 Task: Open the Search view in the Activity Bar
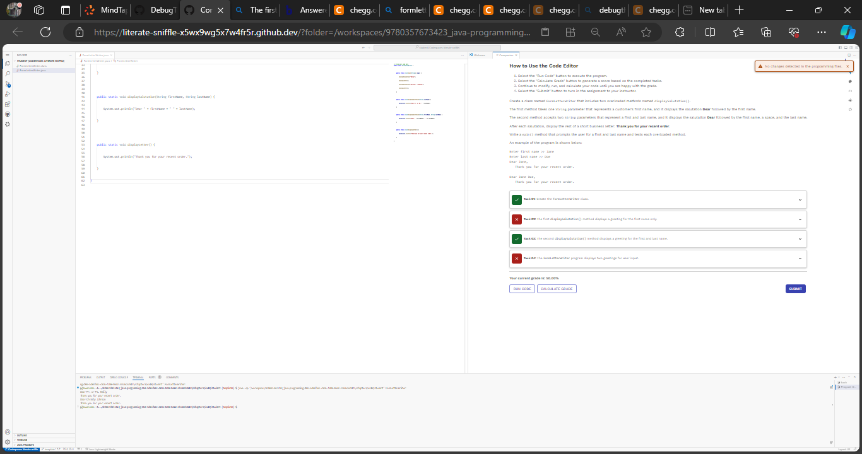[x=8, y=73]
